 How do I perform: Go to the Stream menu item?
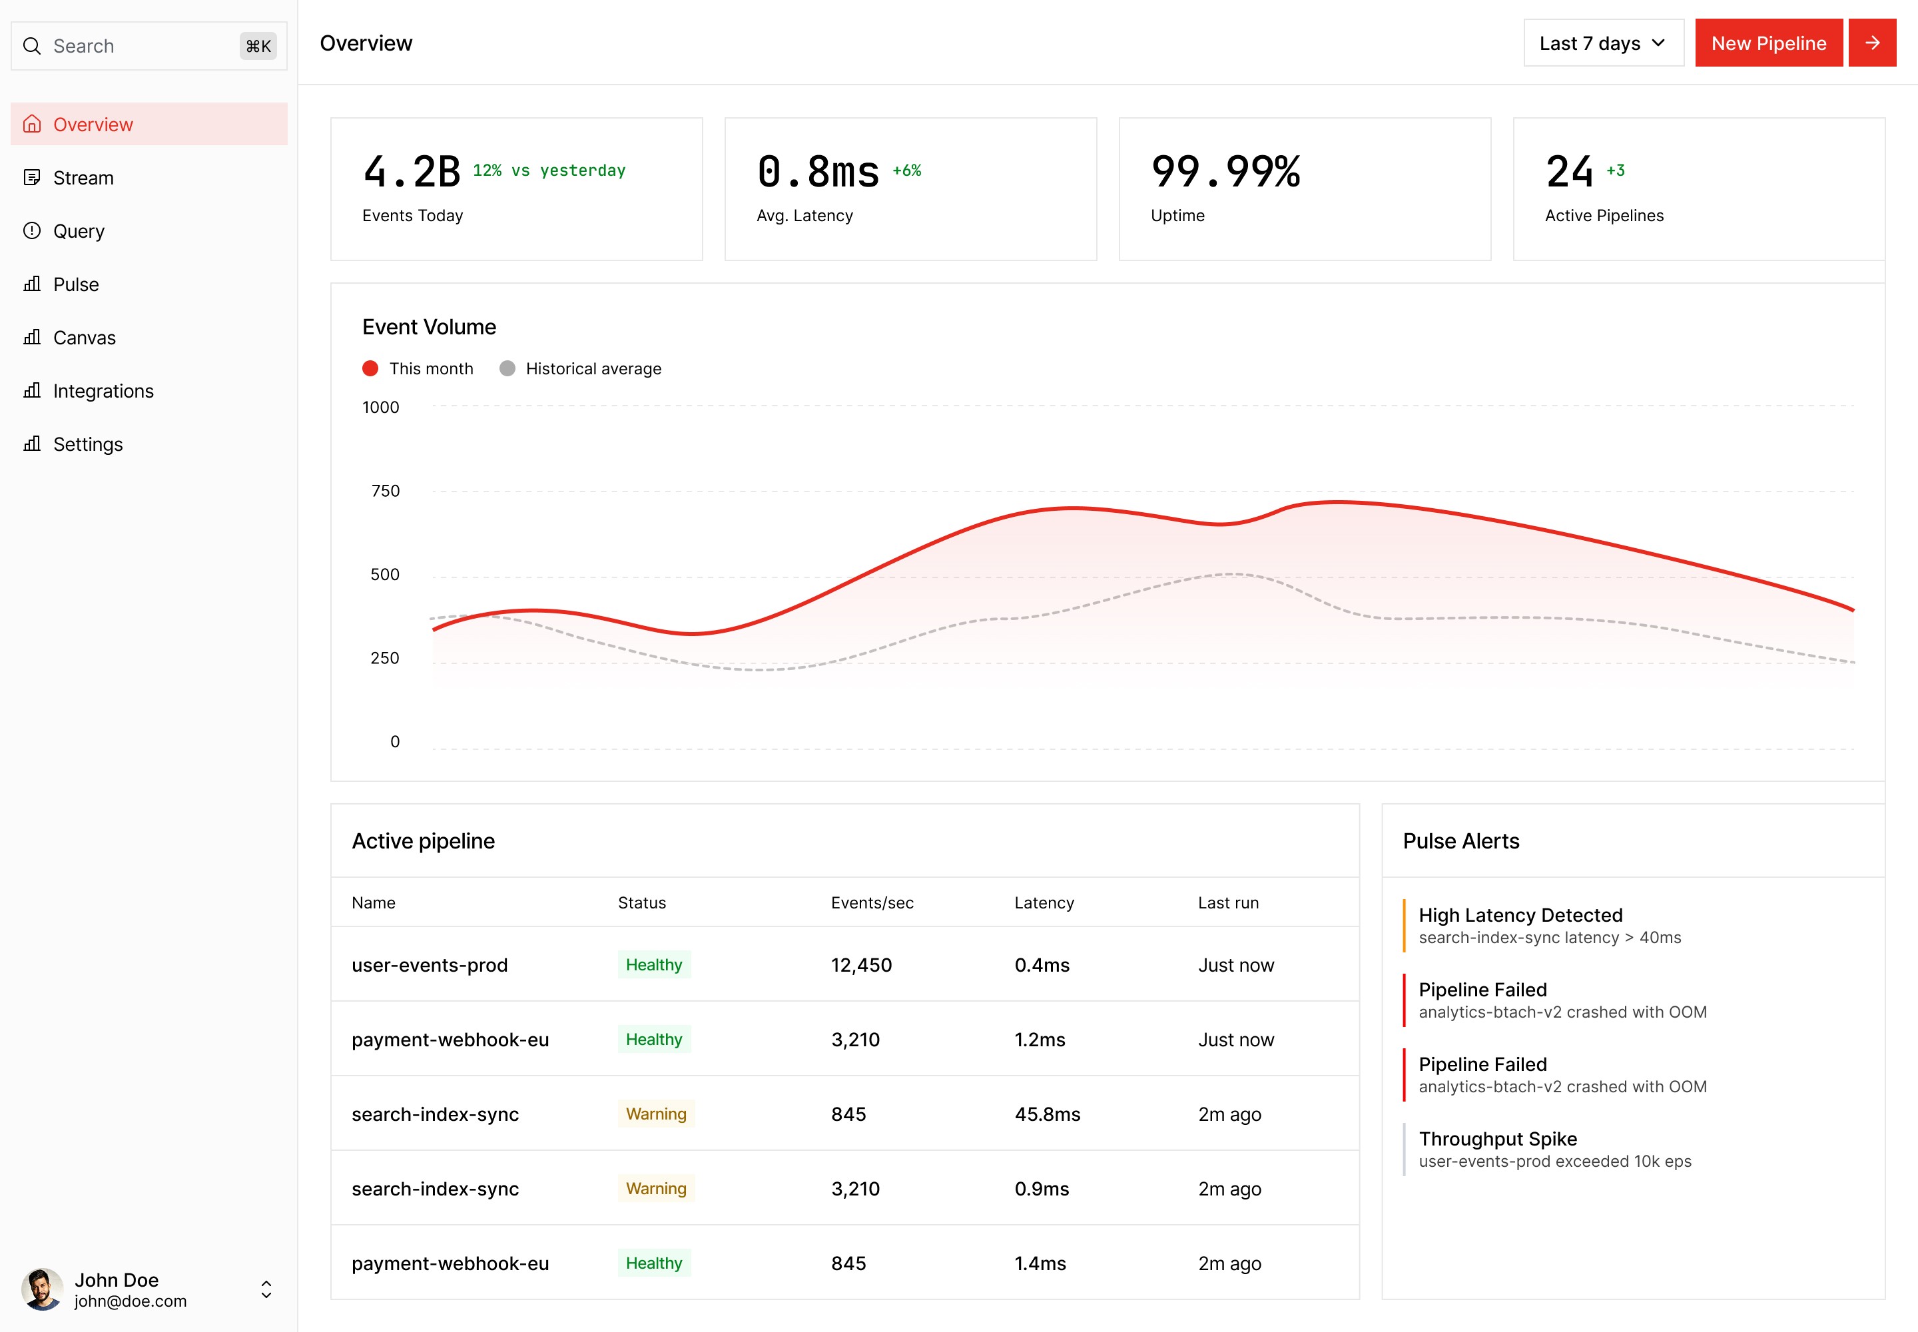[83, 178]
